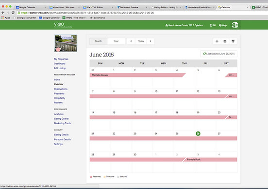Image resolution: width=268 pixels, height=189 pixels.
Task: Open the Bookmarks star folder
Action: pos(98,18)
